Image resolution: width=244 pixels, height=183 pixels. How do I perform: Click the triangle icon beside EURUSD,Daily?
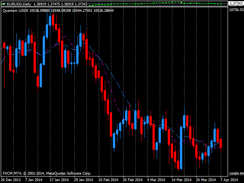(x=4, y=3)
